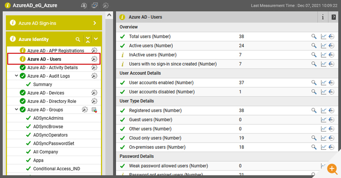Select the ADSyncAdmins group
This screenshot has width=341, height=178.
(48, 118)
